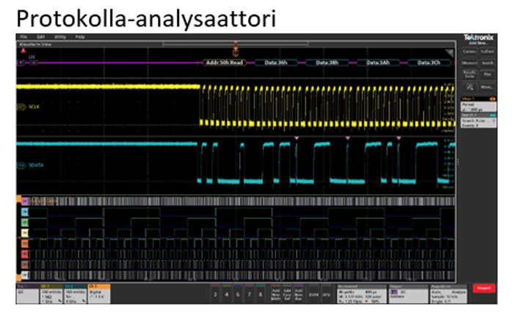
Task: Click the Cursors button
Action: tap(468, 51)
